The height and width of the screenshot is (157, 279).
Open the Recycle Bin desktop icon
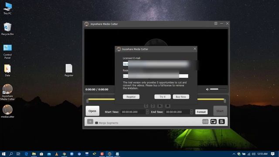click(x=7, y=29)
